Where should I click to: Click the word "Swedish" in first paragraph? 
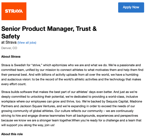pyautogui.click(x=20, y=65)
